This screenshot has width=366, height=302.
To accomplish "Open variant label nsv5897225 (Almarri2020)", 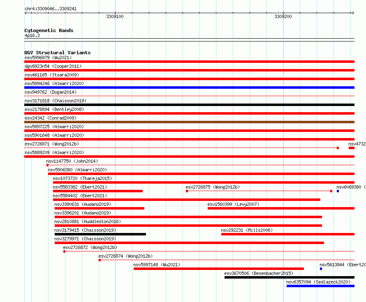I will [x=54, y=127].
